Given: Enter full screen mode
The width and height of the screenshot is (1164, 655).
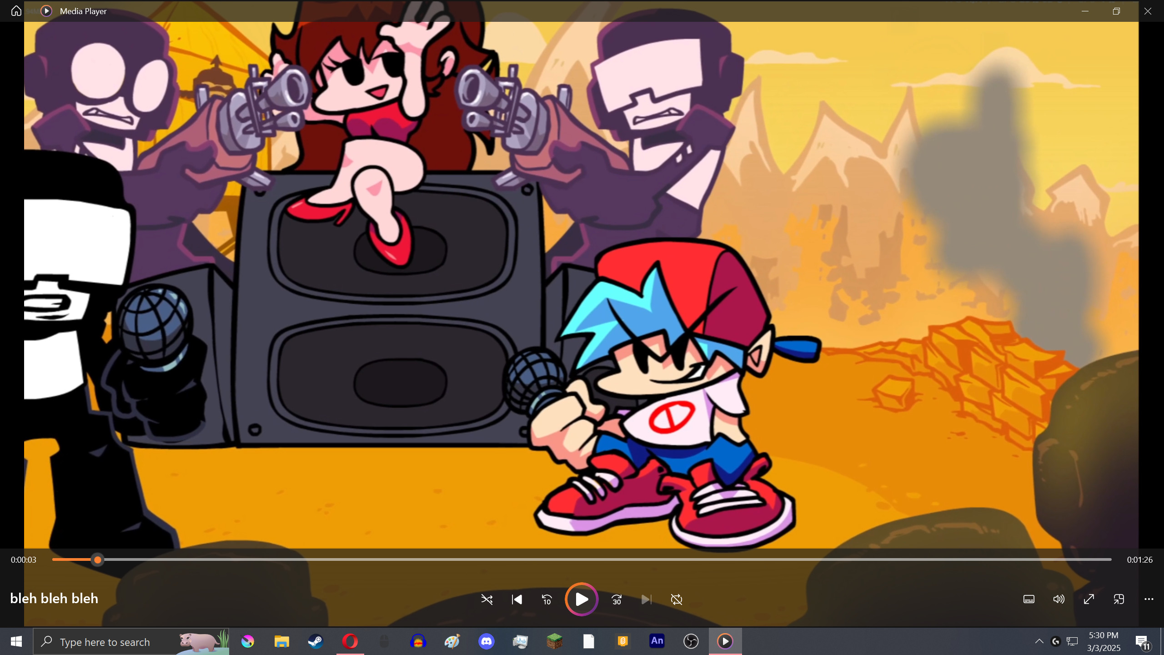Looking at the screenshot, I should tap(1089, 599).
